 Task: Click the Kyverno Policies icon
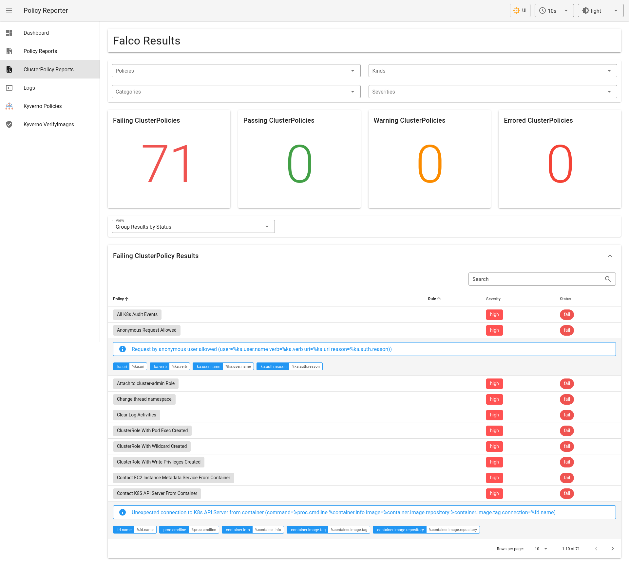(9, 106)
